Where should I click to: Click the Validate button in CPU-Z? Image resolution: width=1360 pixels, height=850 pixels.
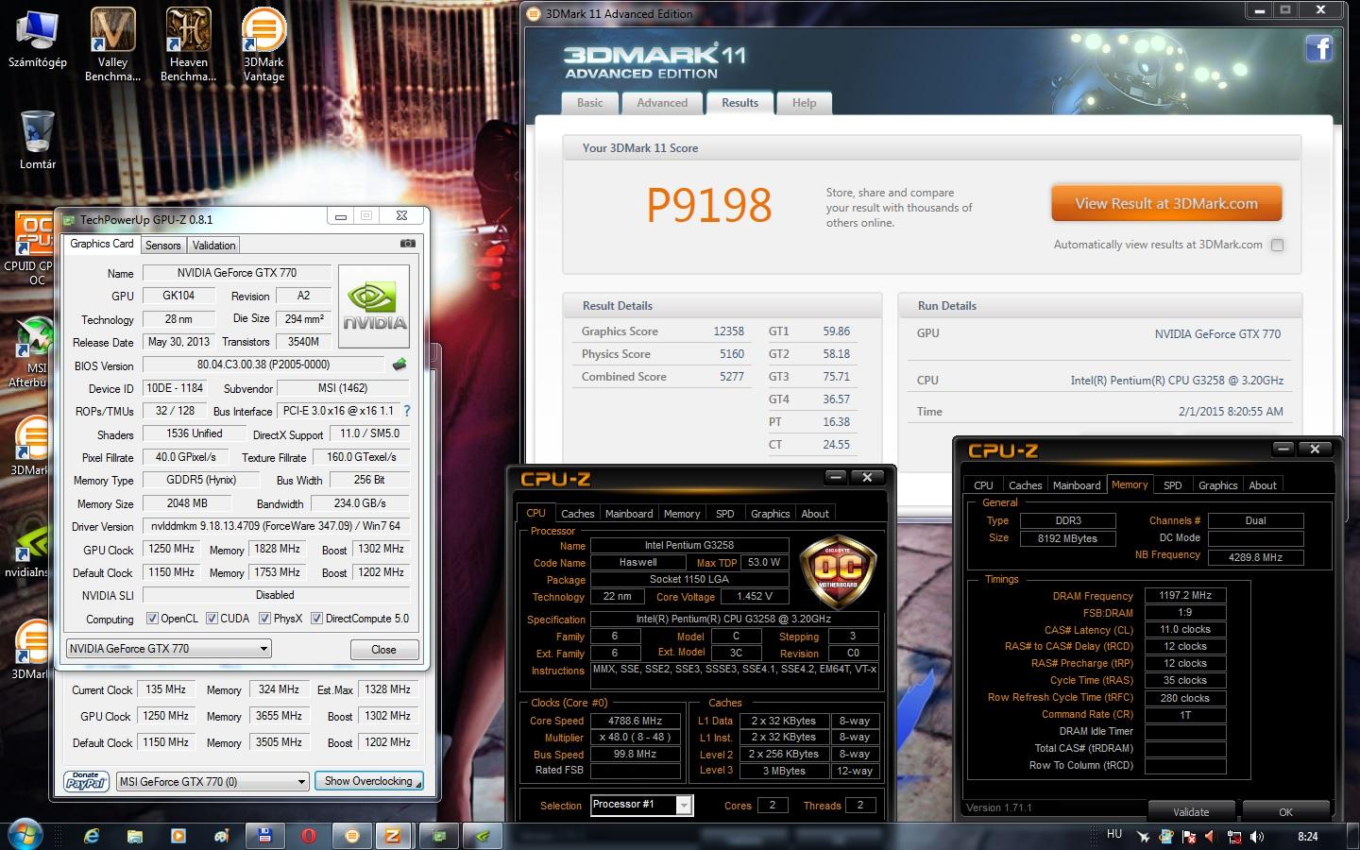pos(1191,811)
